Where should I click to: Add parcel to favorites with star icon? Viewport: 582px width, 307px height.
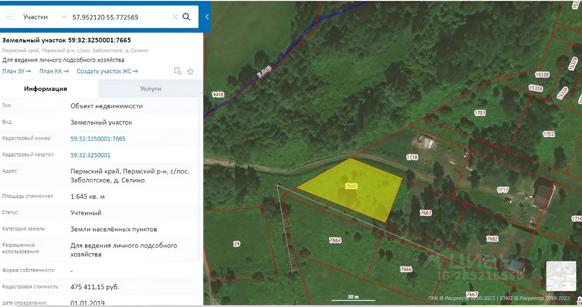click(x=191, y=71)
